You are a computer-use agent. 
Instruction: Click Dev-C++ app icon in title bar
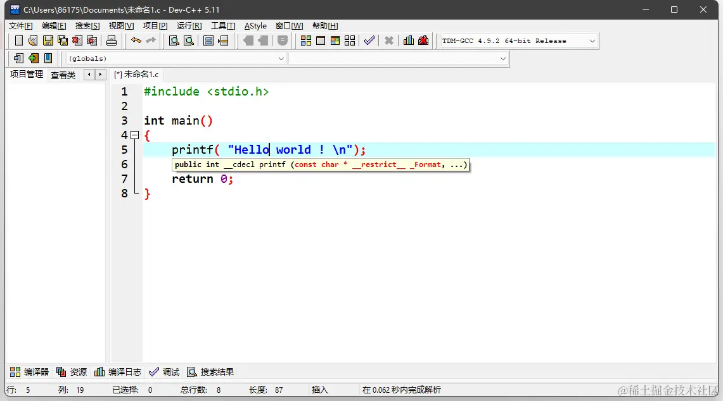(x=15, y=9)
